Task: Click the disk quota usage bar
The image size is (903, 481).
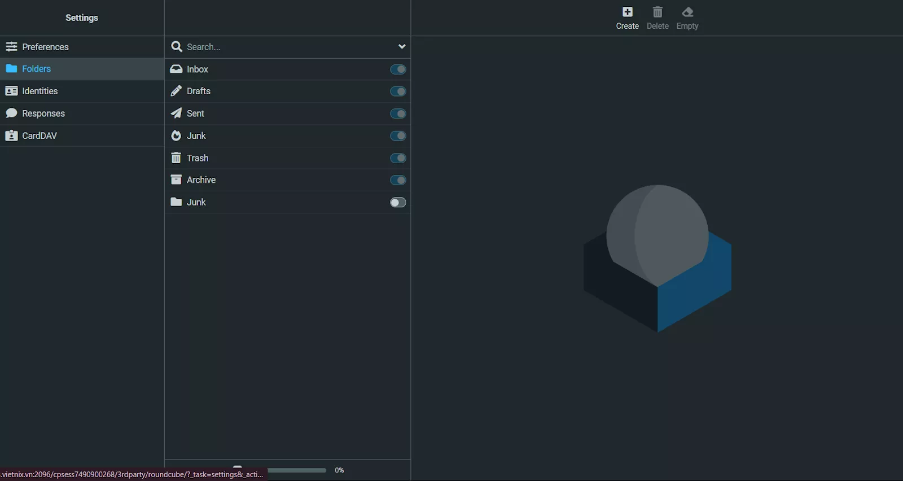Action: (297, 470)
